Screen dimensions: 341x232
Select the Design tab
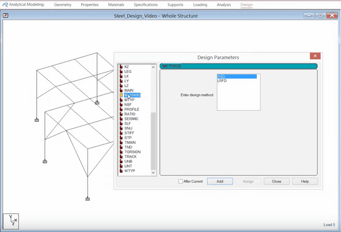point(247,5)
